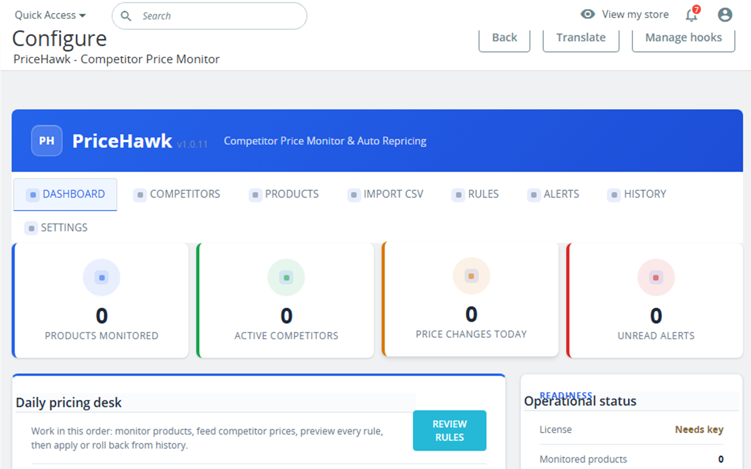This screenshot has height=469, width=751.
Task: Click the icon on the Rules tab
Action: pyautogui.click(x=458, y=195)
